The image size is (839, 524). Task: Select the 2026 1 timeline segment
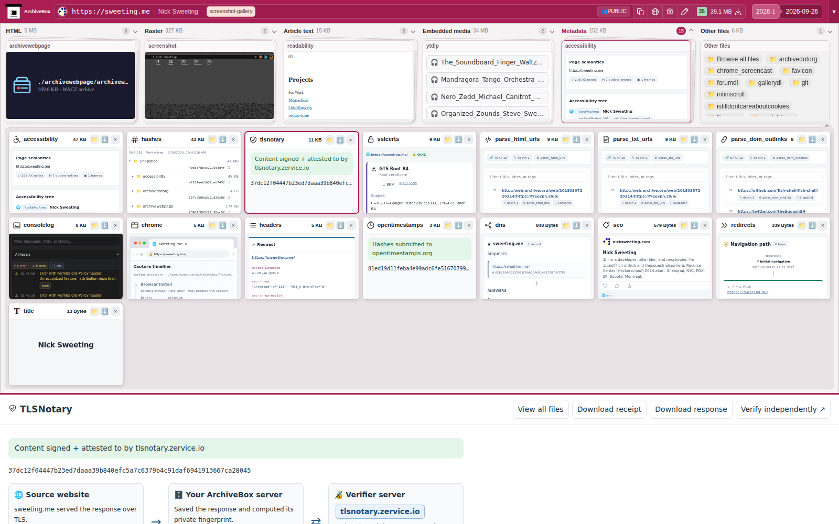tap(766, 12)
